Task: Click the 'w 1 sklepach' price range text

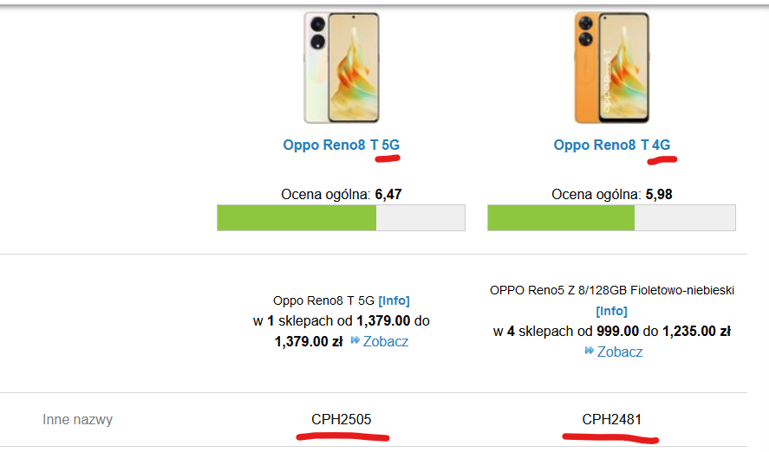Action: pos(341,320)
